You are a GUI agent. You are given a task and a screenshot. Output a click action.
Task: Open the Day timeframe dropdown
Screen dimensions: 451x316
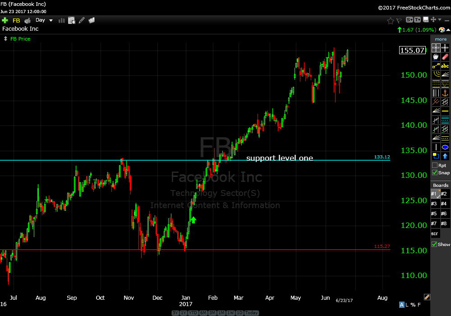point(44,20)
